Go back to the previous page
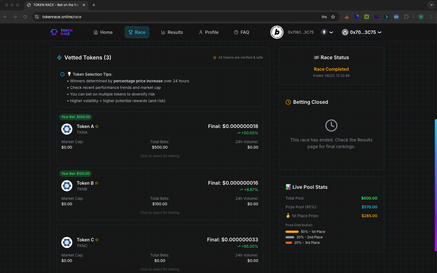The width and height of the screenshot is (437, 273). click(6, 17)
